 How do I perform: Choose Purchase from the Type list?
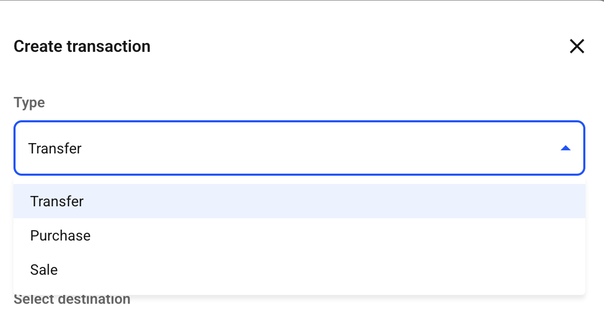tap(299, 235)
